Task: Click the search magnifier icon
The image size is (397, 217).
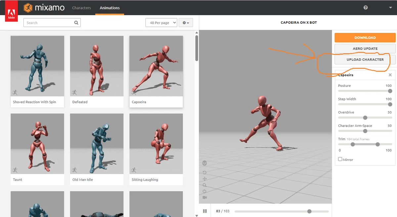Action: click(x=76, y=23)
